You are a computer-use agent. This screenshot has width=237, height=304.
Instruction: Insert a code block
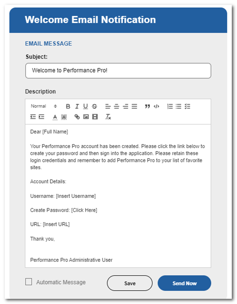click(156, 106)
